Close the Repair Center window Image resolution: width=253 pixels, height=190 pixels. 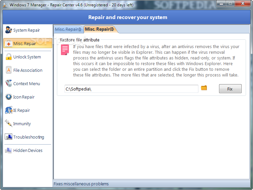pos(243,4)
